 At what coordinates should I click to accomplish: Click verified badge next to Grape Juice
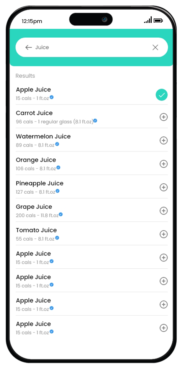pos(61,214)
